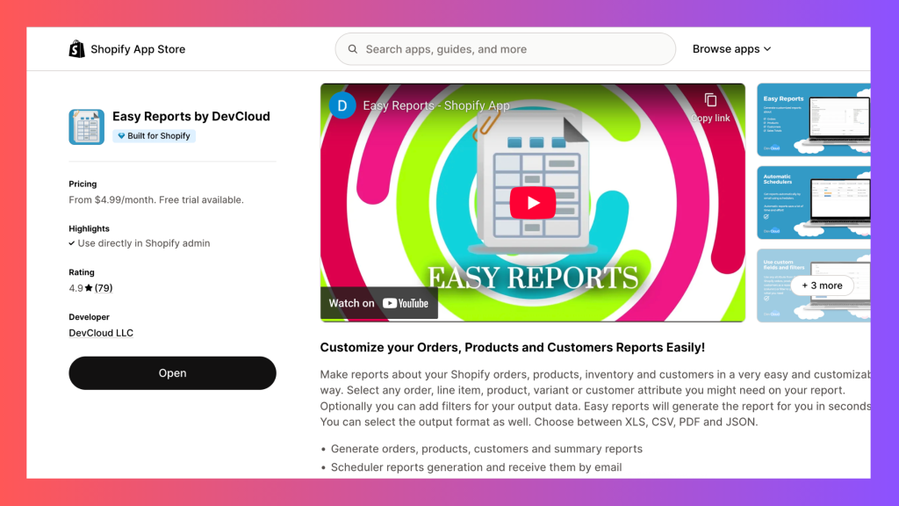Select the Automatic Schedulers screenshot thumbnail
The height and width of the screenshot is (506, 899).
coord(813,201)
